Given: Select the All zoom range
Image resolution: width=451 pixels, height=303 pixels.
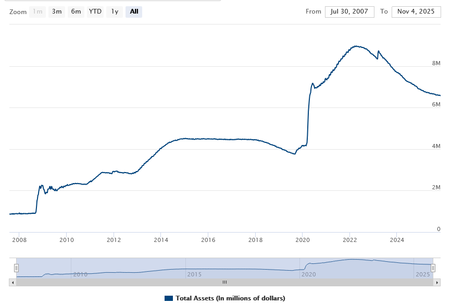Looking at the screenshot, I should coord(134,11).
